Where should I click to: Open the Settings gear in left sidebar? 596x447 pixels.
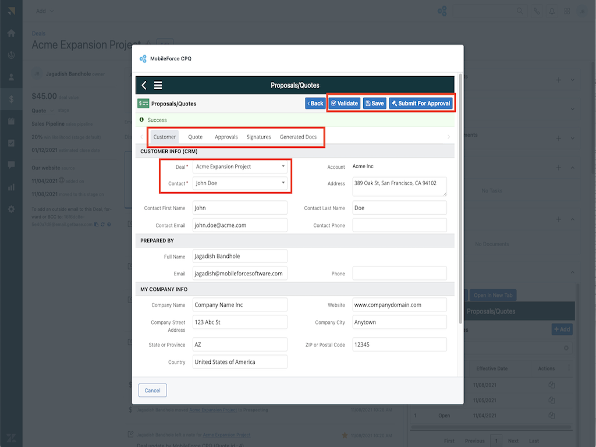tap(11, 209)
